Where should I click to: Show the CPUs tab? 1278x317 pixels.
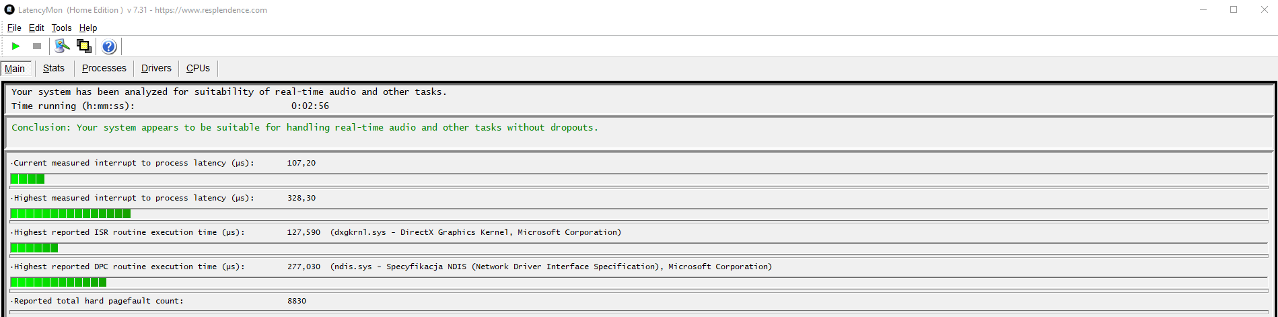point(198,68)
